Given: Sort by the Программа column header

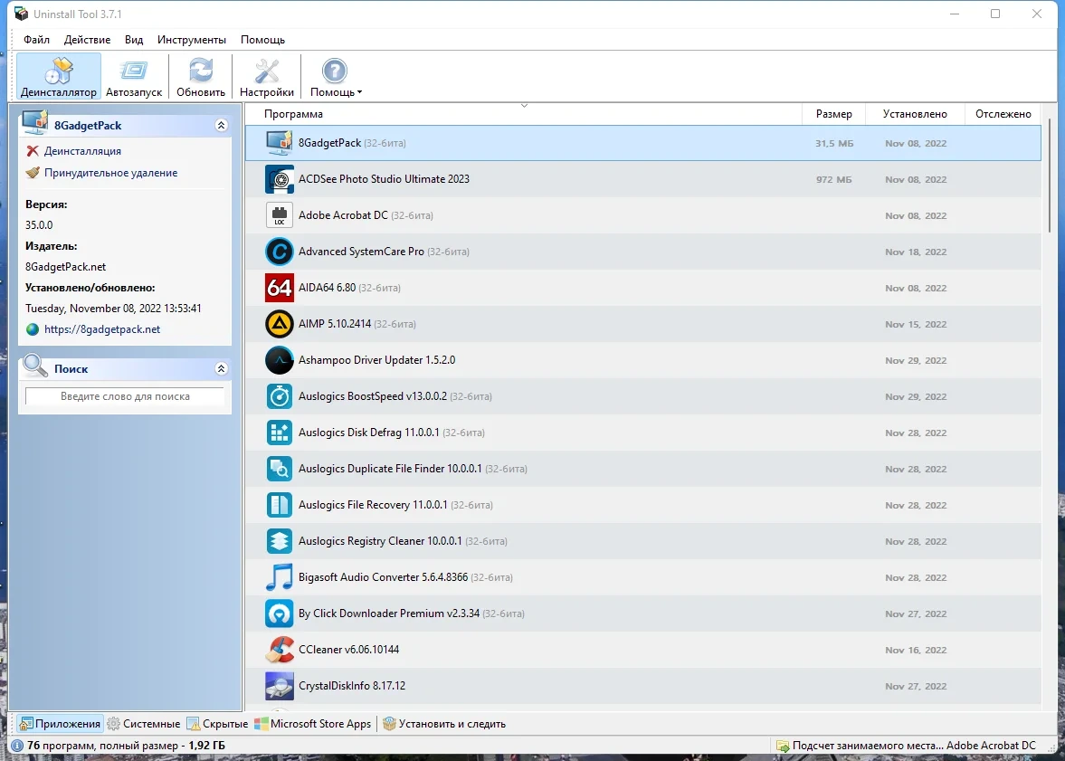Looking at the screenshot, I should 524,113.
